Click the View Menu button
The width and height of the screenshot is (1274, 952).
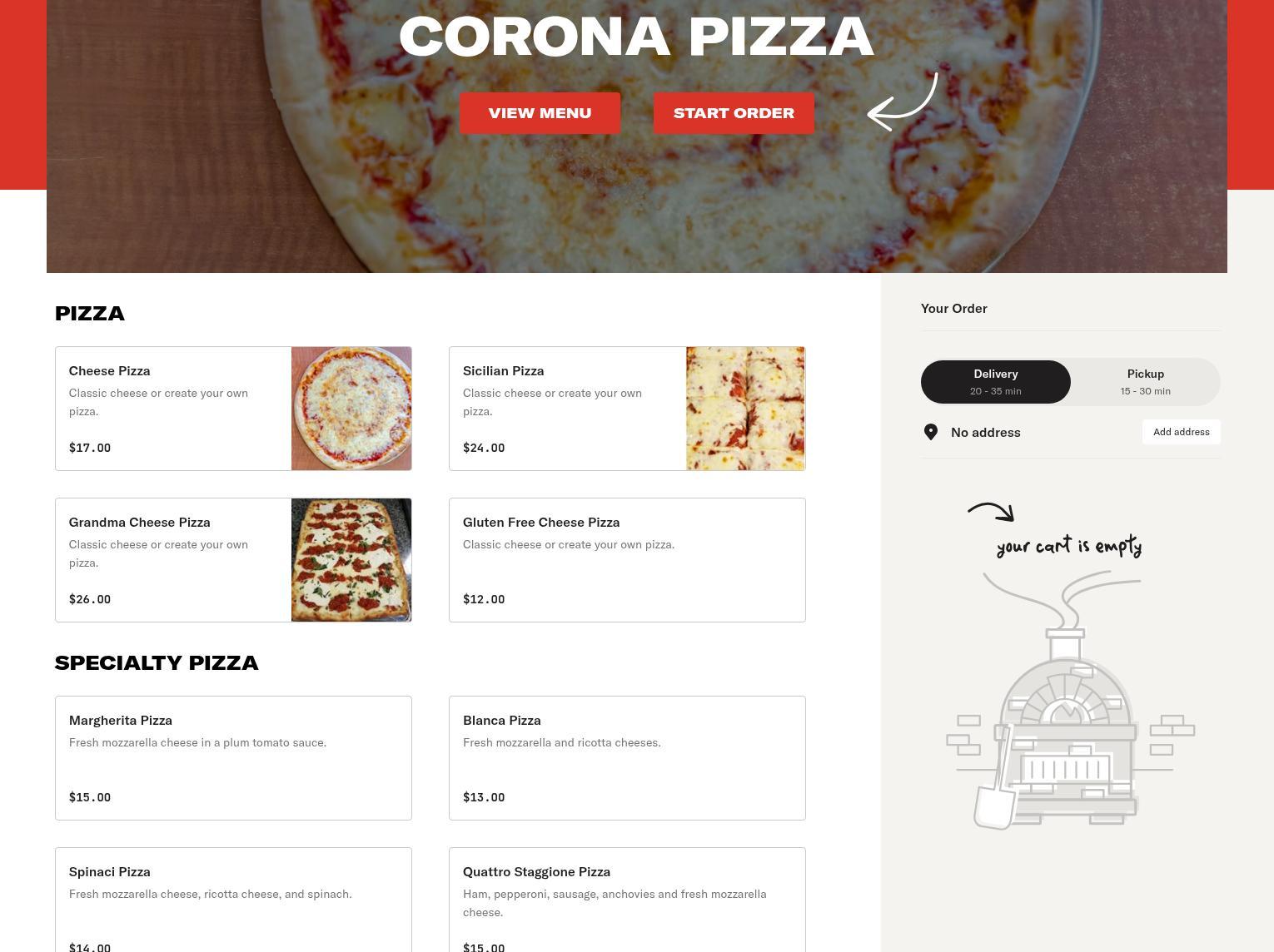[x=540, y=113]
